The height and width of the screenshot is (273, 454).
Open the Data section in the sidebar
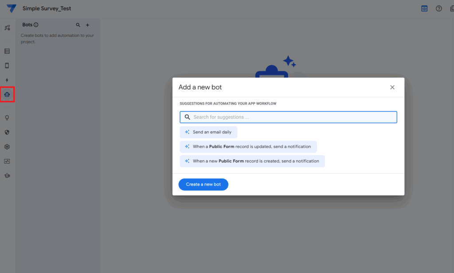coord(7,51)
